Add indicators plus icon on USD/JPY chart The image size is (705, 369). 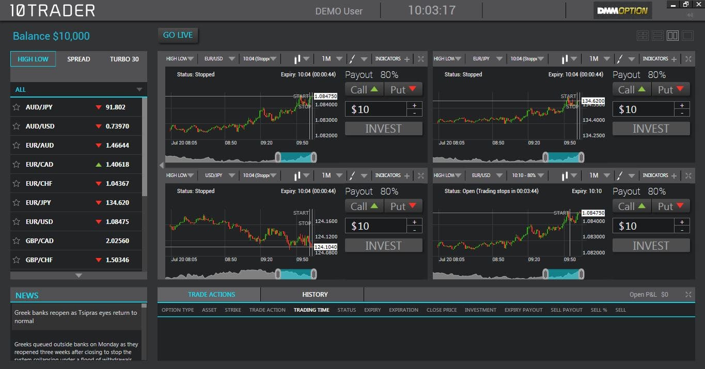tap(407, 176)
